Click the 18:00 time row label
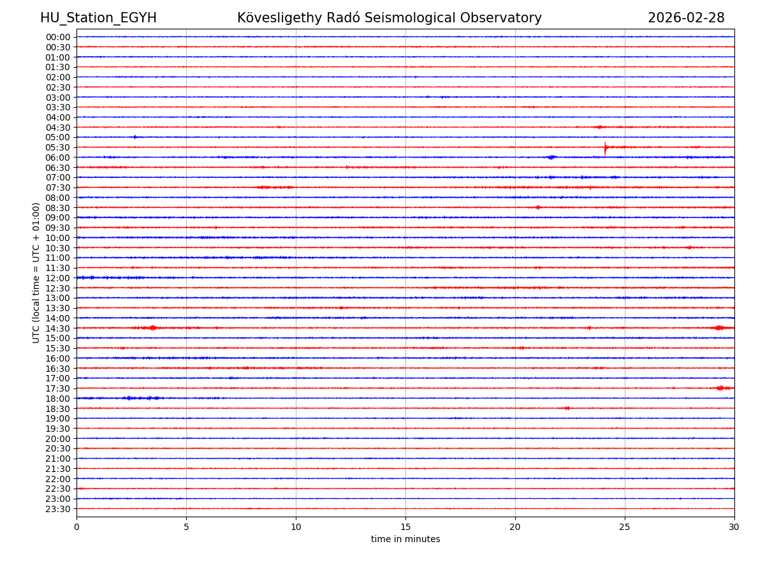Screen dimensions: 765x574 coord(58,399)
